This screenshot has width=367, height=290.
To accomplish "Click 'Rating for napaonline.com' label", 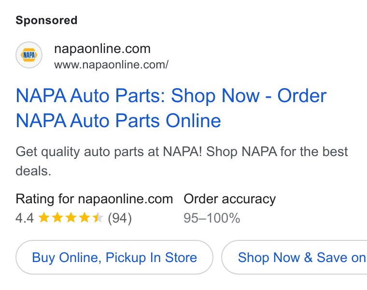I will click(94, 199).
